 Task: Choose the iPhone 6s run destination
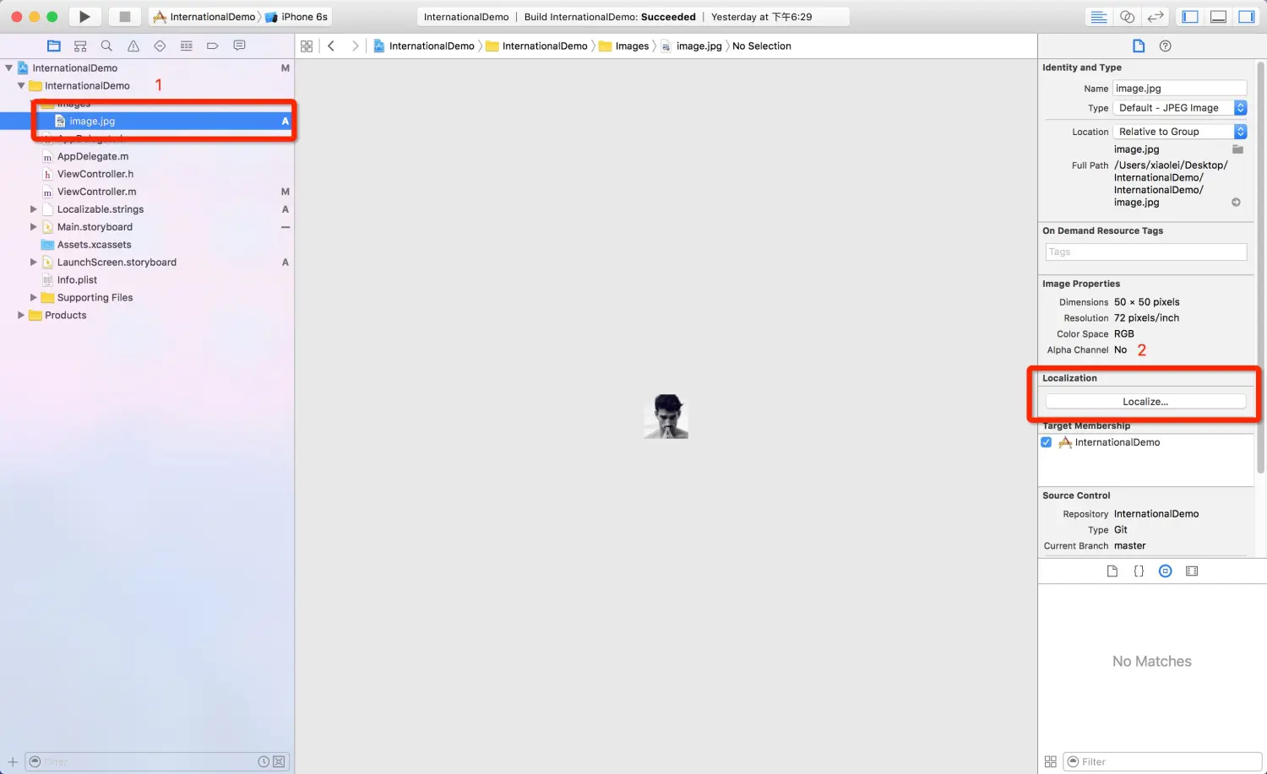click(296, 17)
